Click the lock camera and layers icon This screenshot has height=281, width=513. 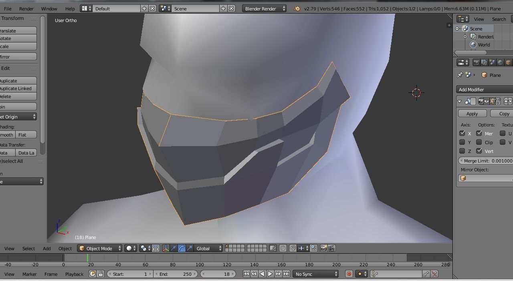273,249
